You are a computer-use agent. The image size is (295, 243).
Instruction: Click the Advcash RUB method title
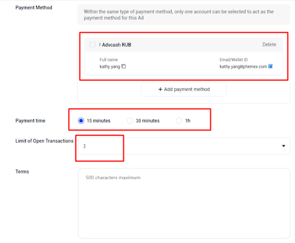(x=116, y=45)
